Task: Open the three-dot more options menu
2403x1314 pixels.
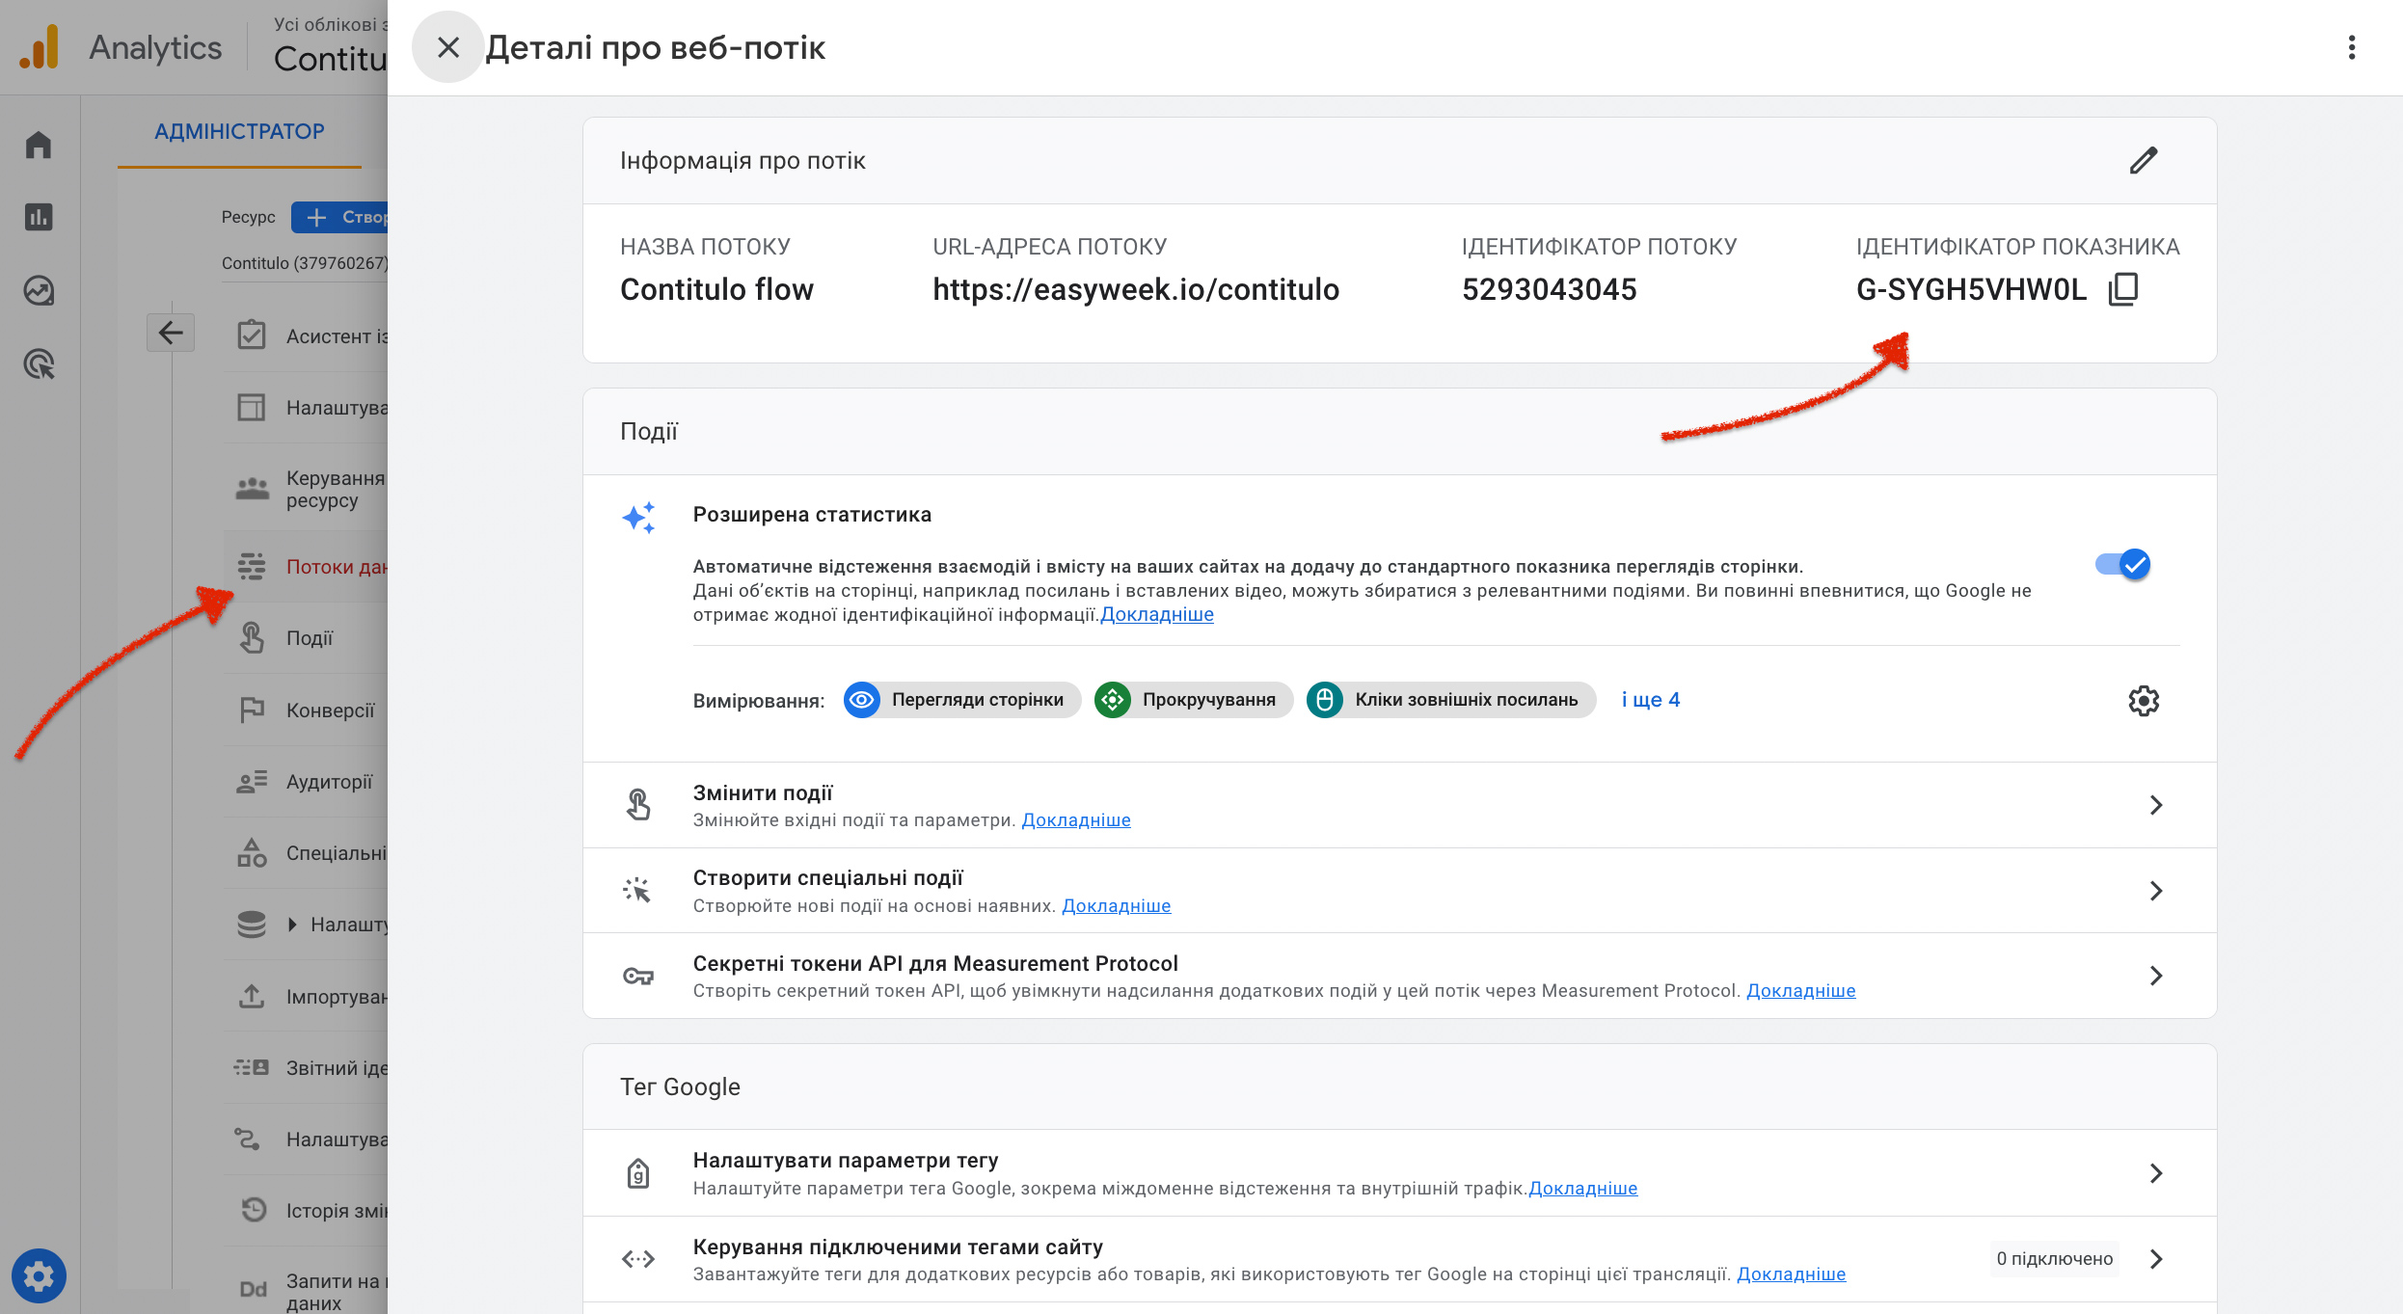Action: click(2352, 47)
